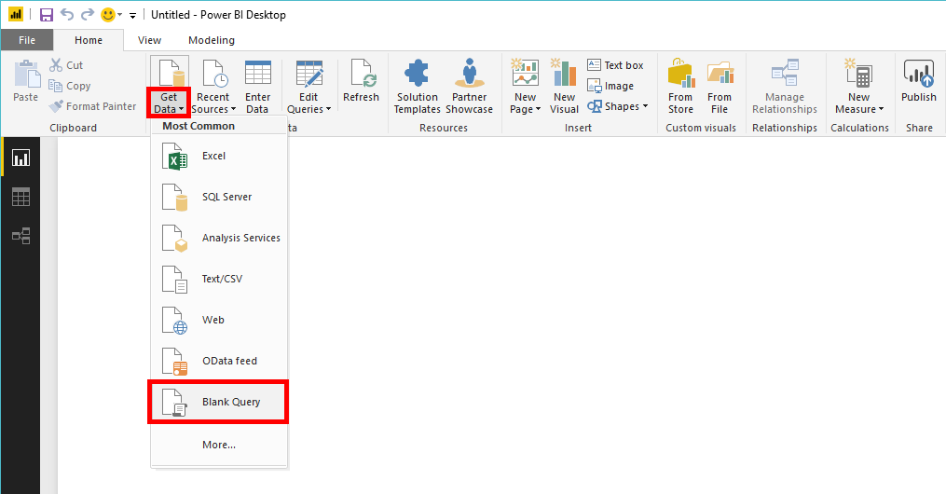This screenshot has height=494, width=946.
Task: Click More... at bottom of menu
Action: tap(219, 445)
